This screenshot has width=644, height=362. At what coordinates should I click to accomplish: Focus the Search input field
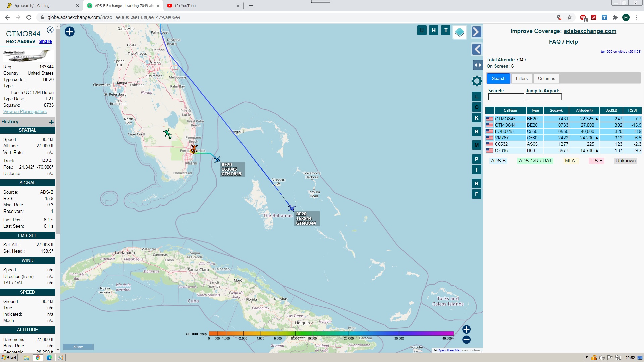pyautogui.click(x=506, y=97)
